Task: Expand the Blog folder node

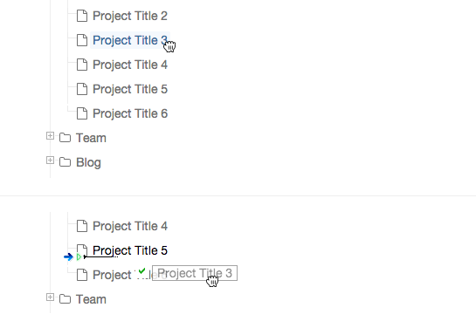Action: 50,160
